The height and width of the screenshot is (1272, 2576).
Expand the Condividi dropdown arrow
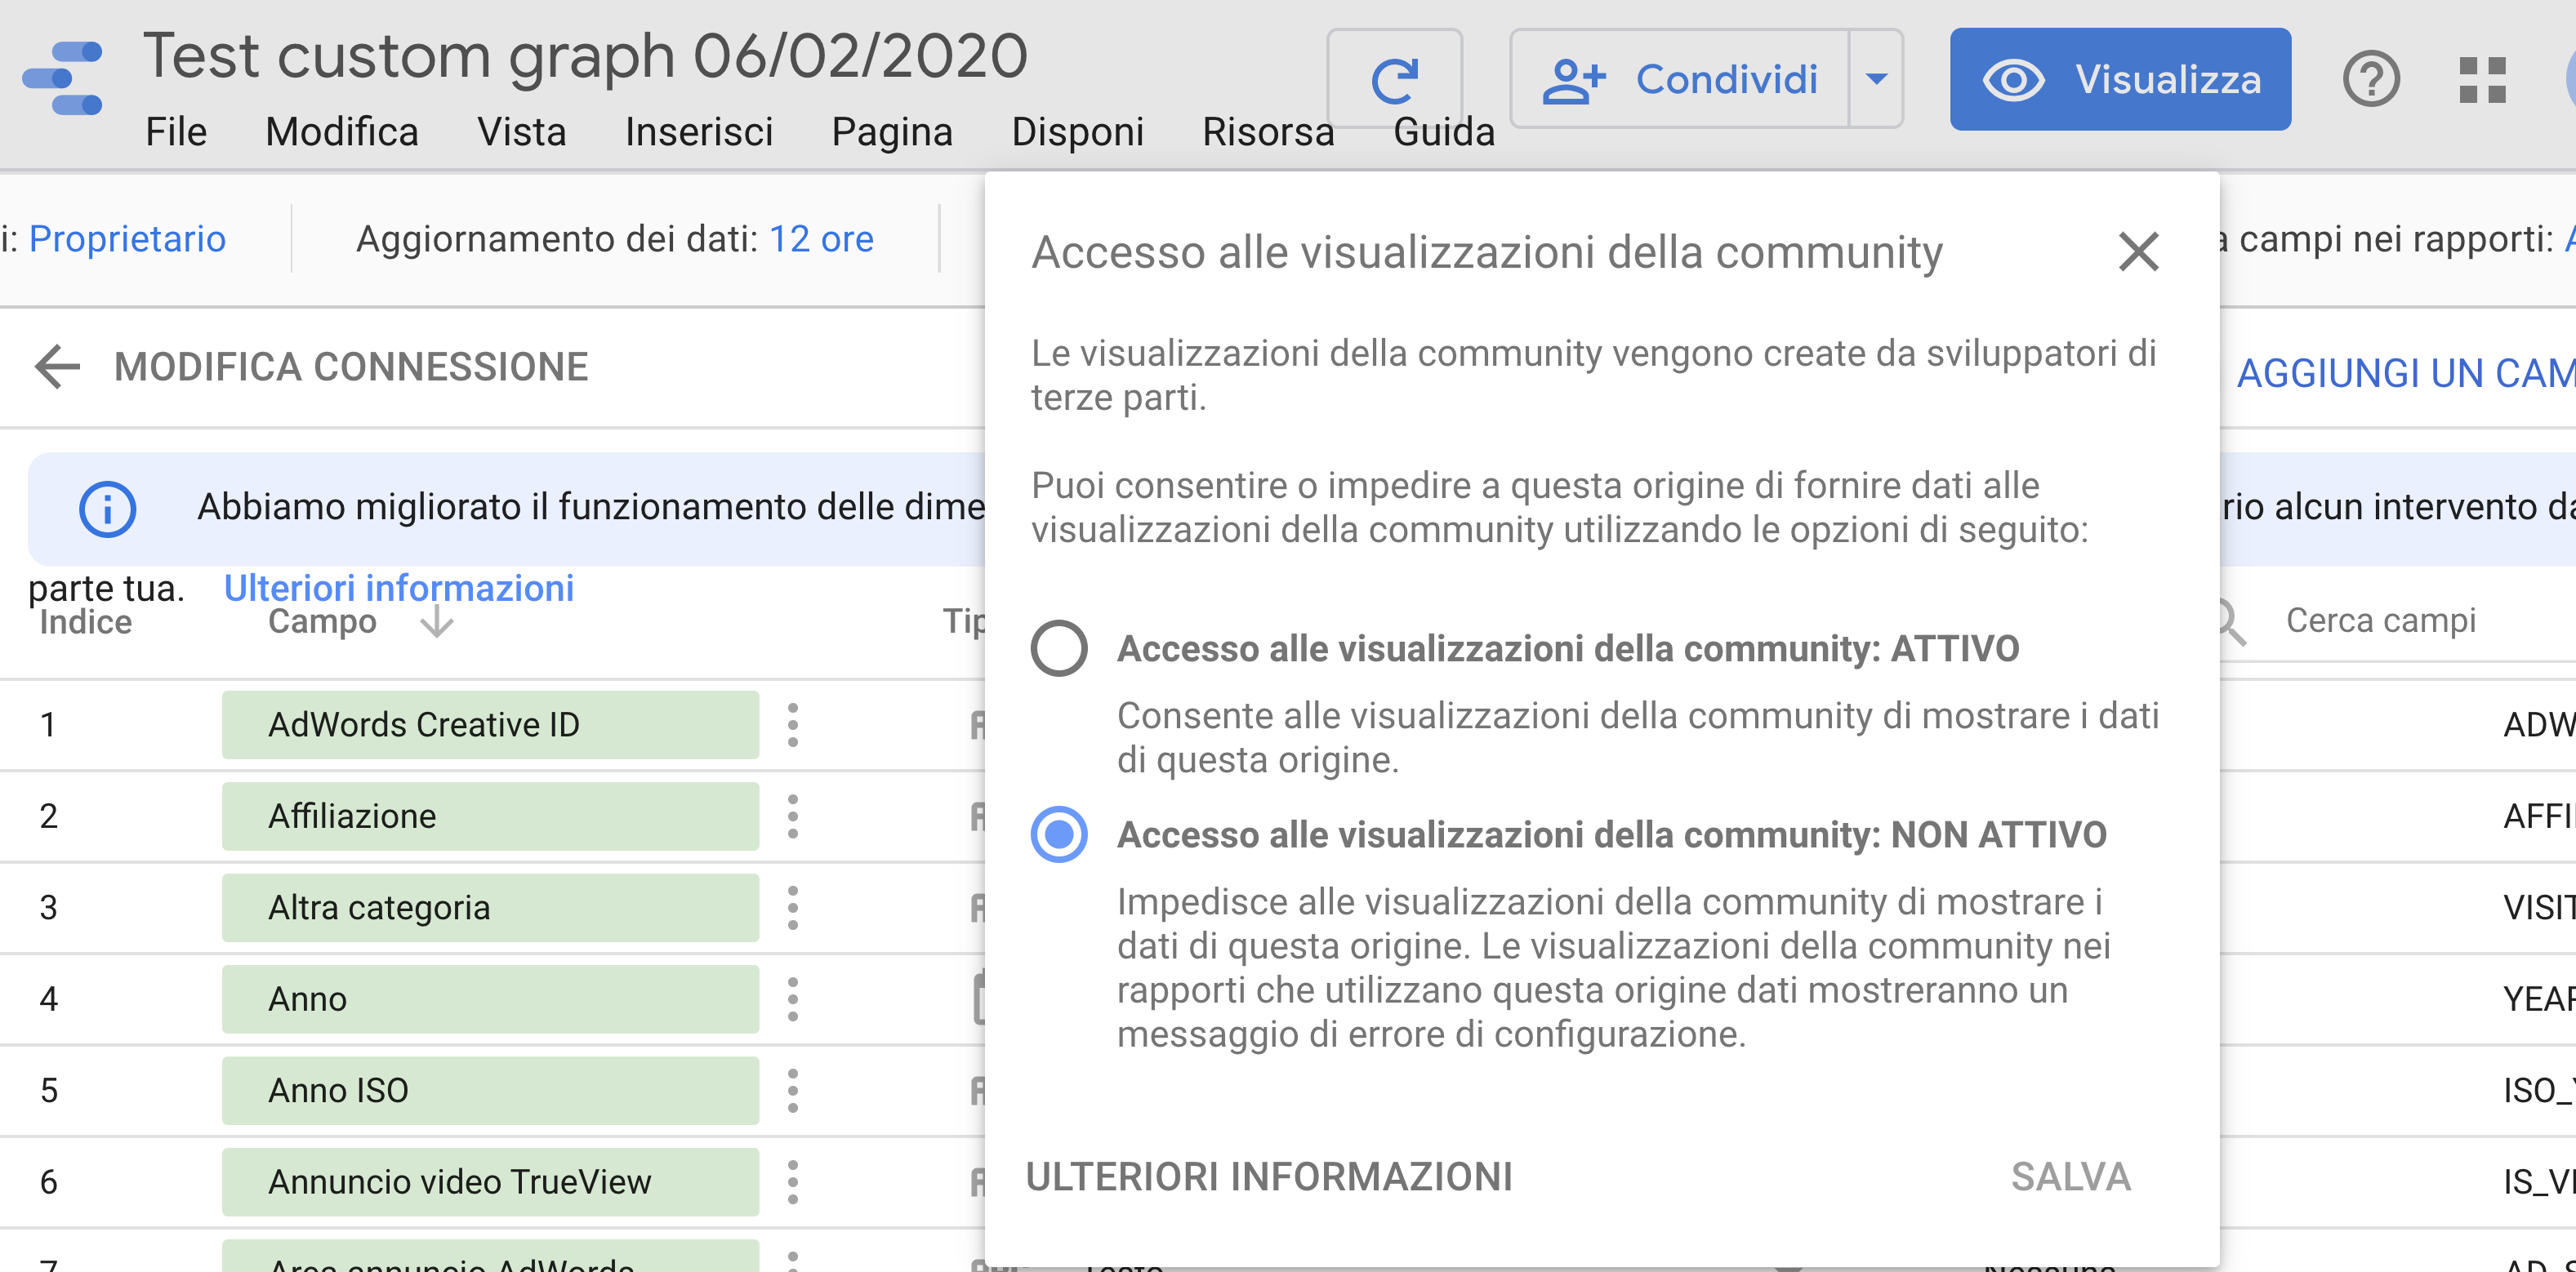[x=1876, y=79]
